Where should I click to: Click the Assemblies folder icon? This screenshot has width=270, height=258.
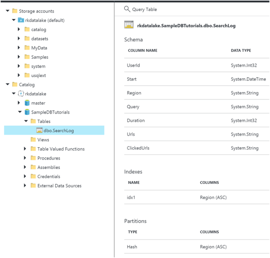pos(33,167)
